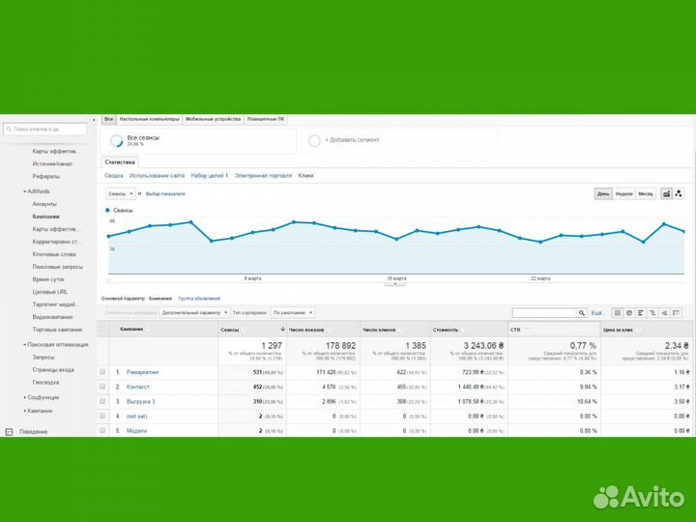
Task: Select the comparison view icon
Action: pyautogui.click(x=653, y=313)
